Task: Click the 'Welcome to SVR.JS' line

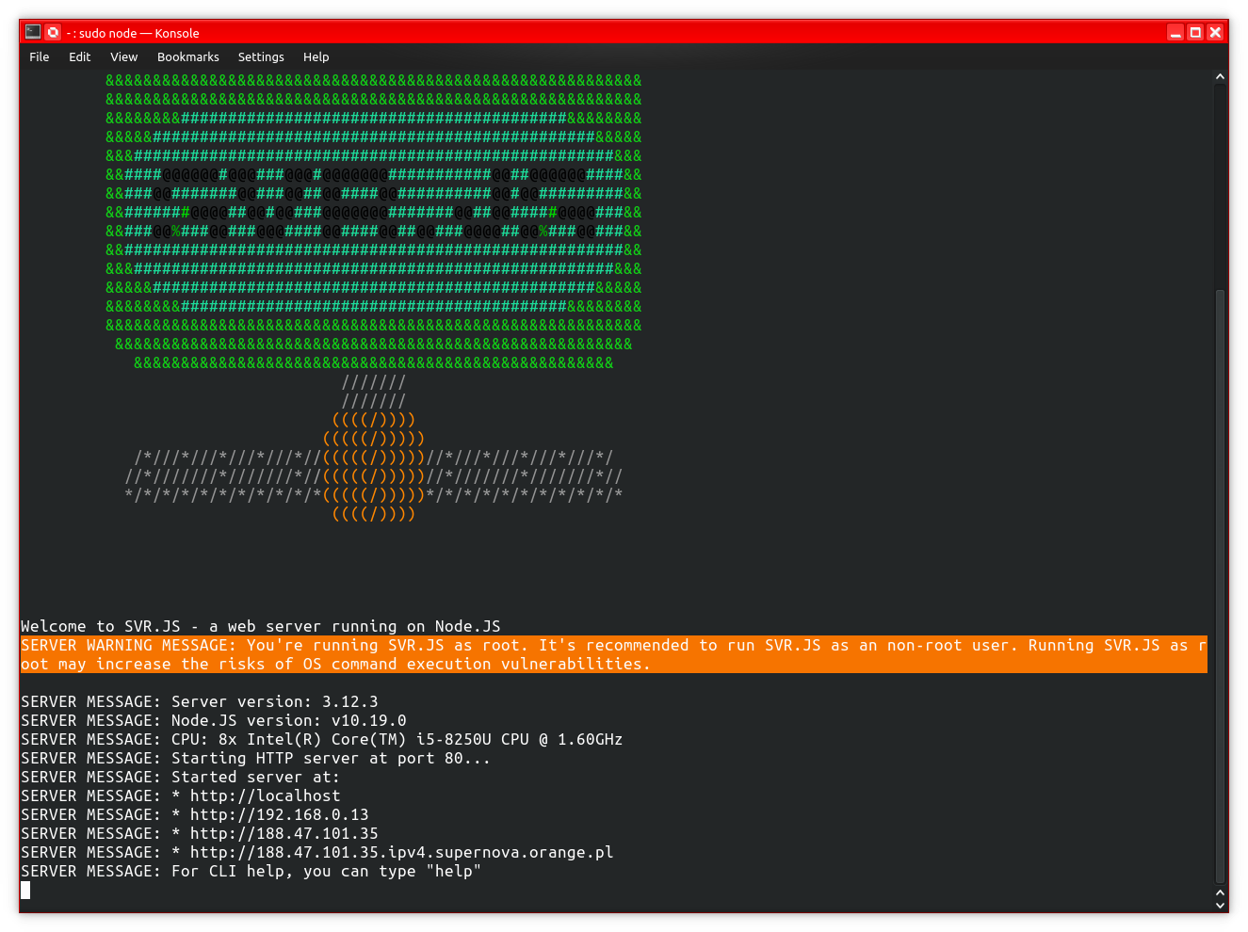Action: click(x=261, y=627)
